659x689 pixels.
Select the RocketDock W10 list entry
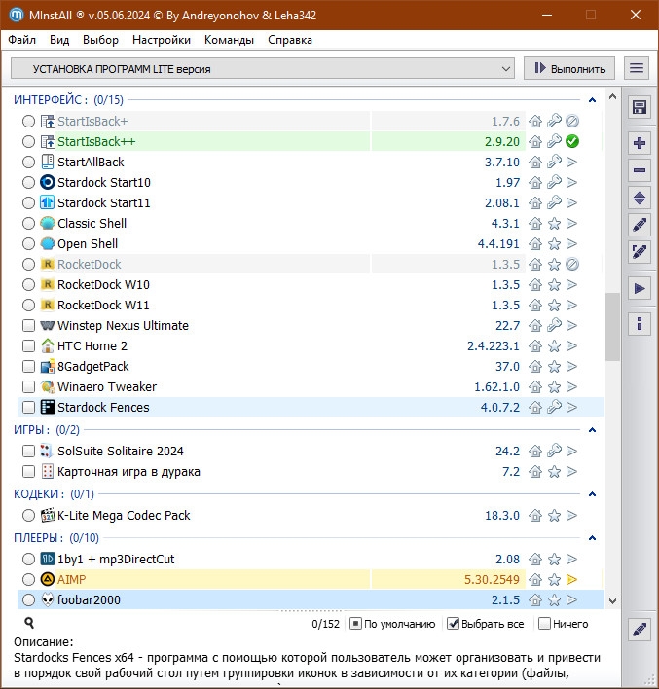click(311, 285)
